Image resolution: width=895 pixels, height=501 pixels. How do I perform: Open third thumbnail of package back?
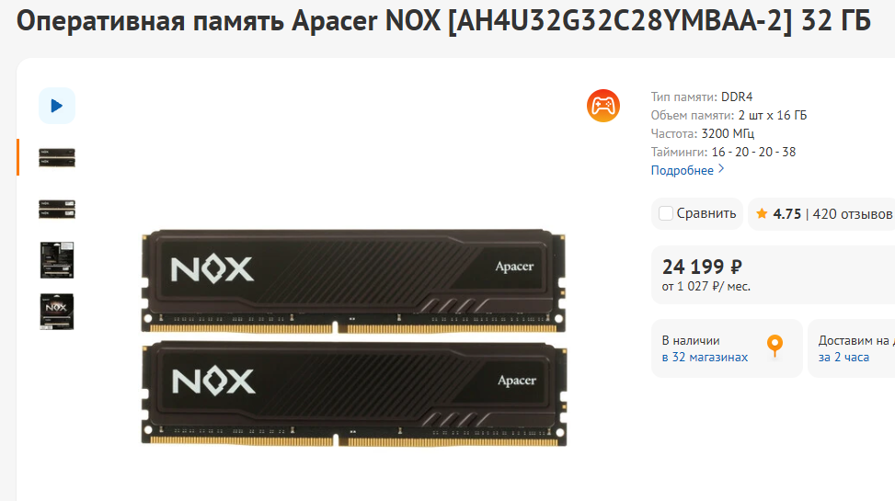pos(57,260)
